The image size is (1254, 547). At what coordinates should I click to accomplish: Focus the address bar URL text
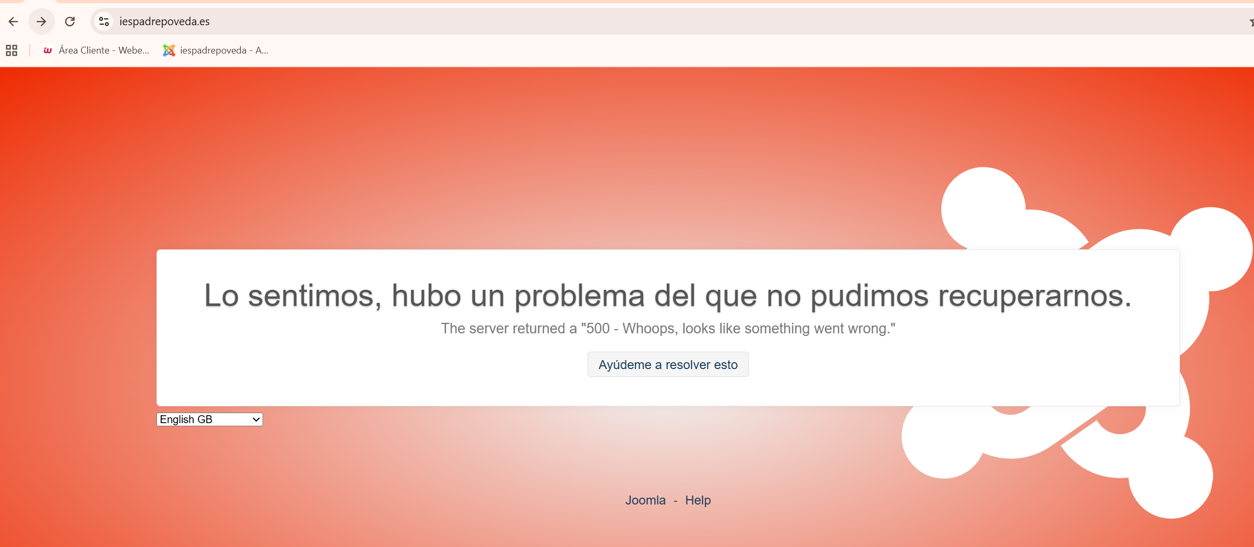click(x=164, y=22)
